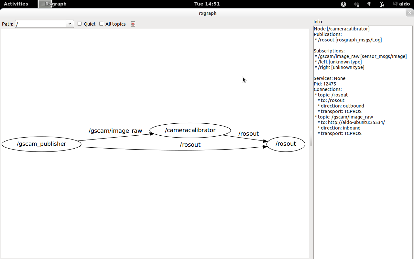Click the topic: /gscam/image_raw connection line
Screen dimensions: 414x259
(x=344, y=117)
